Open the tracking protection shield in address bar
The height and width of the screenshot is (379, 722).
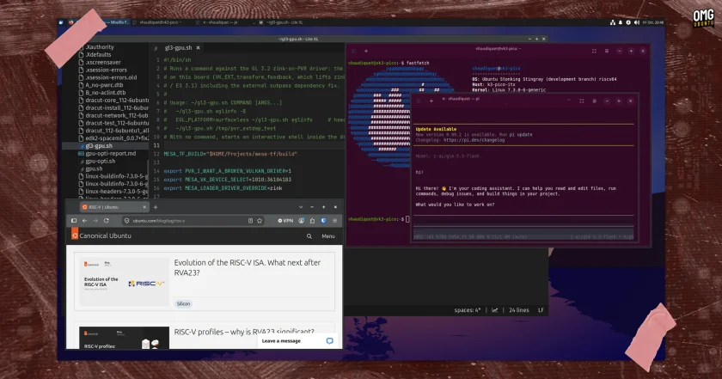[126, 221]
